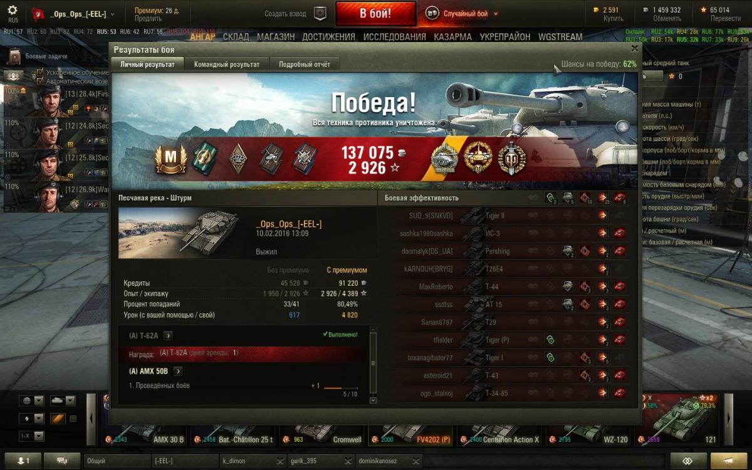Click the missions list scrollbar
Viewport: 752px width, 470px height.
coord(373,363)
